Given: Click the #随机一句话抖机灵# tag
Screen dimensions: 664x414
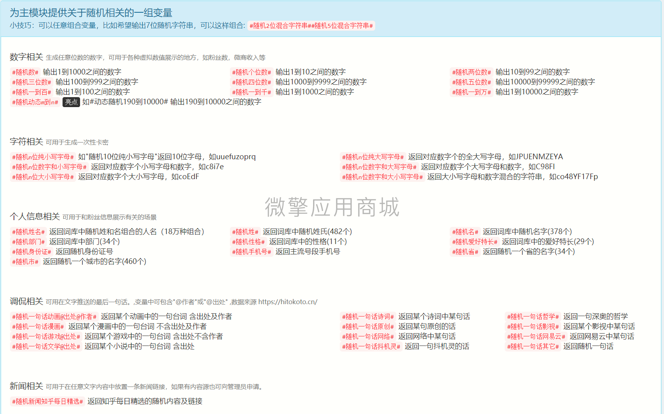Looking at the screenshot, I should point(371,346).
